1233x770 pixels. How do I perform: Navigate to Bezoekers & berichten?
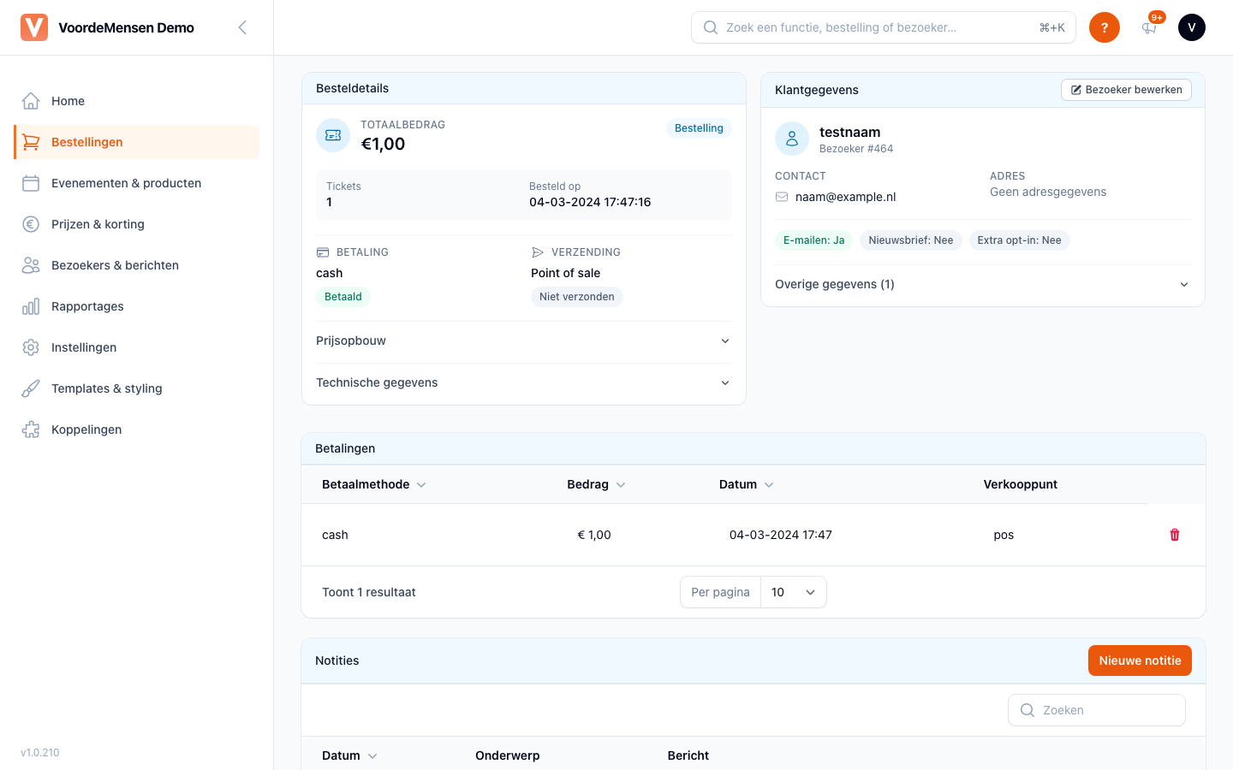(x=137, y=265)
